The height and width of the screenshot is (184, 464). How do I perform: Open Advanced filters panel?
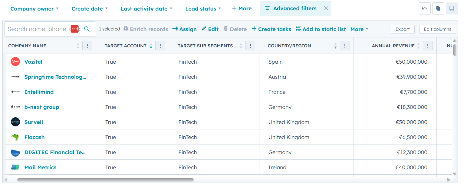click(x=291, y=8)
